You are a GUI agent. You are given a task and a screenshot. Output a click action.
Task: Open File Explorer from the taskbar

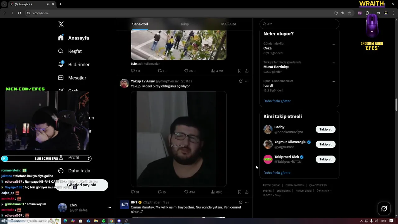[x=96, y=221]
